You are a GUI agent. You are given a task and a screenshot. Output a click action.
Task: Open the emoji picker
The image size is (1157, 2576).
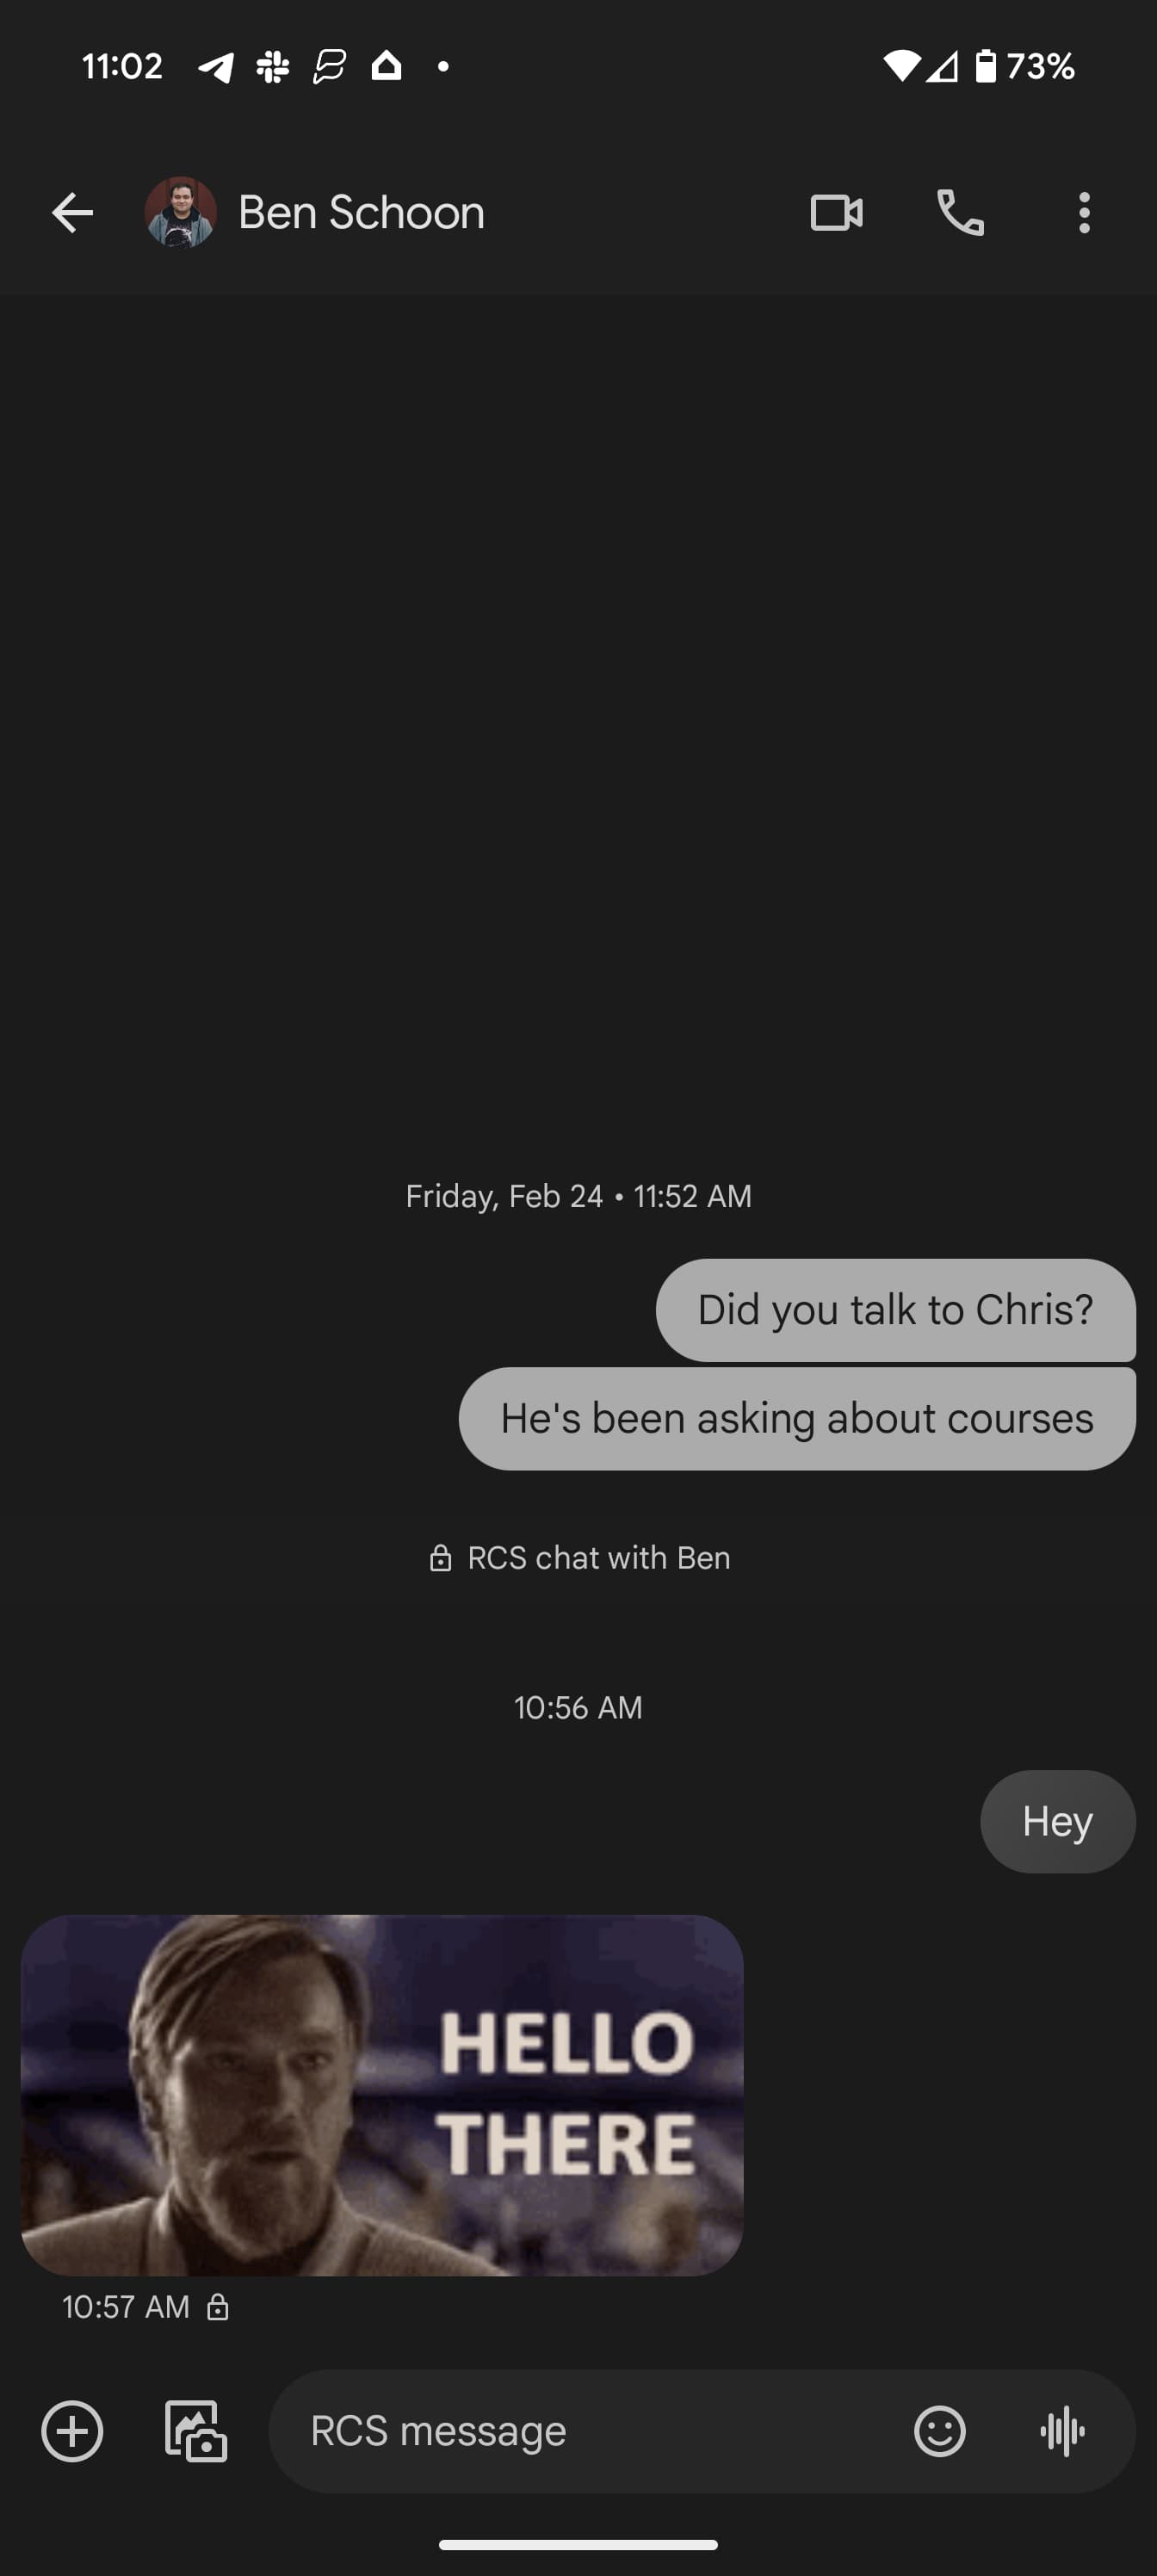click(x=939, y=2430)
